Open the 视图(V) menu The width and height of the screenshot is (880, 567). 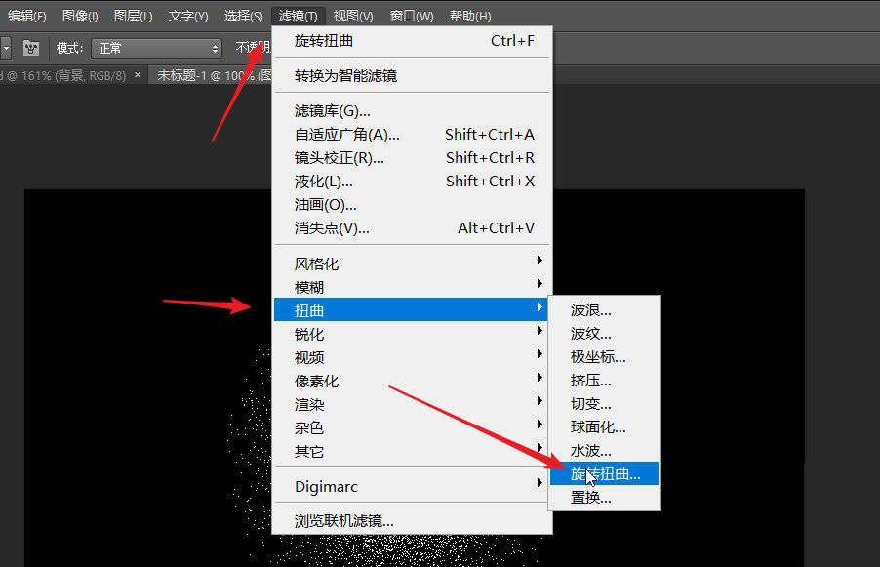tap(353, 17)
